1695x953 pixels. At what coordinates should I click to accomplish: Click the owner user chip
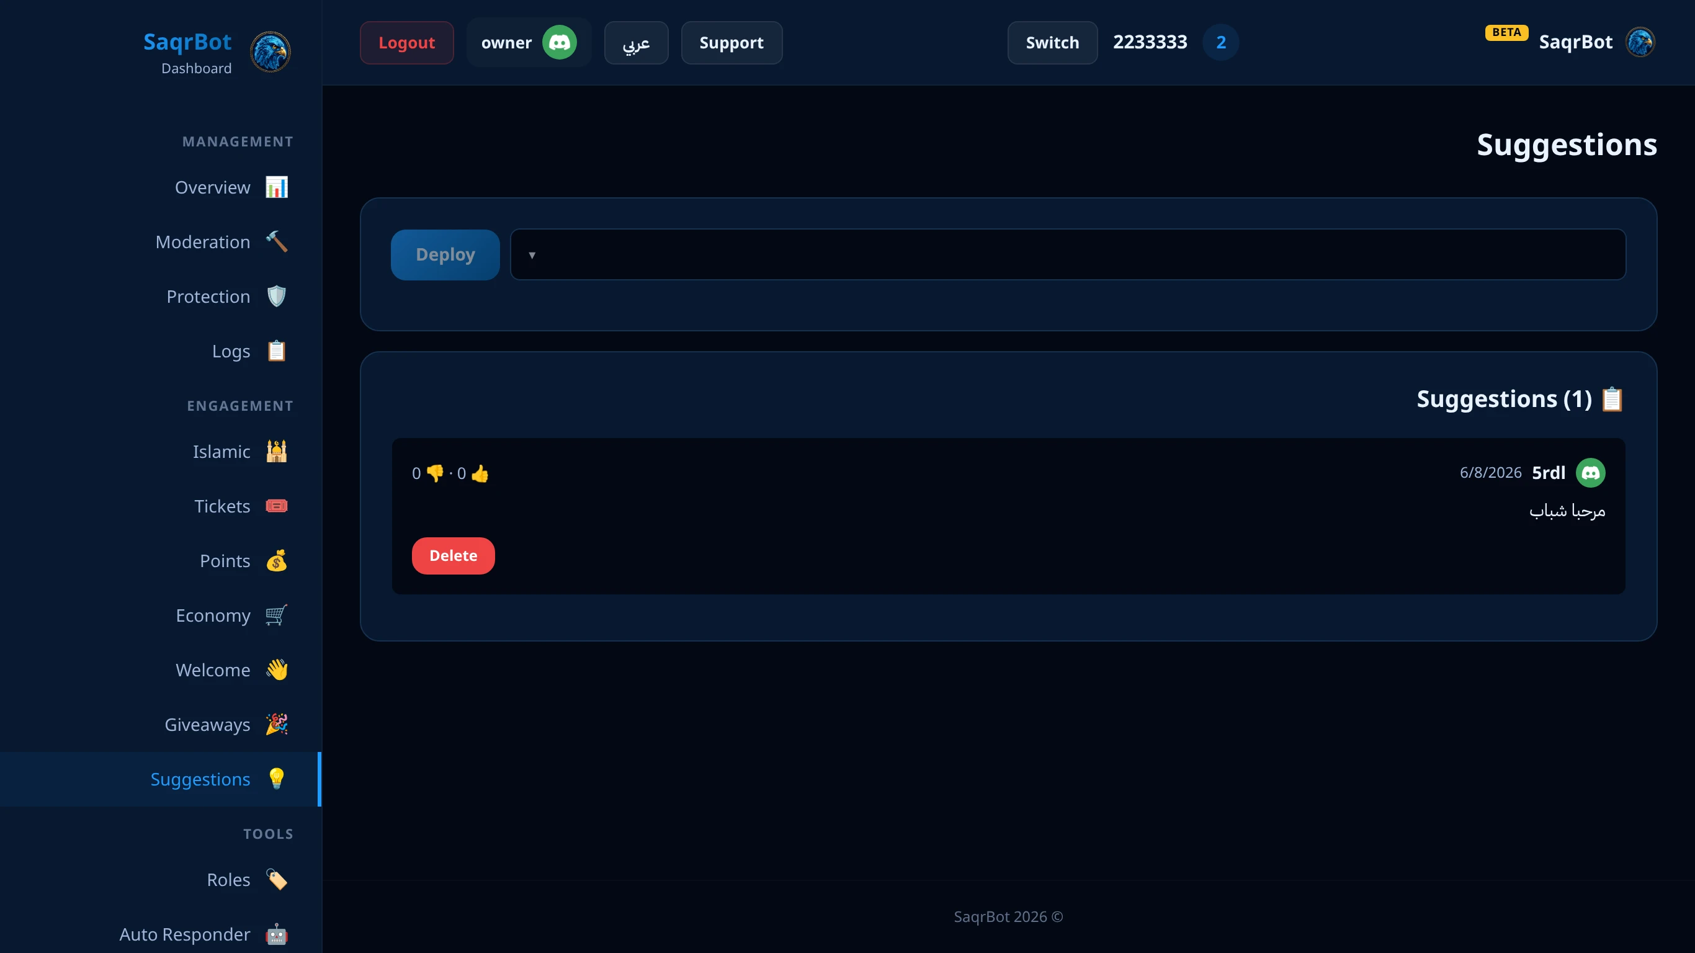click(x=529, y=43)
